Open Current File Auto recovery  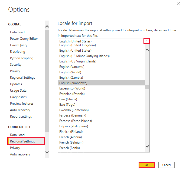point(20,154)
